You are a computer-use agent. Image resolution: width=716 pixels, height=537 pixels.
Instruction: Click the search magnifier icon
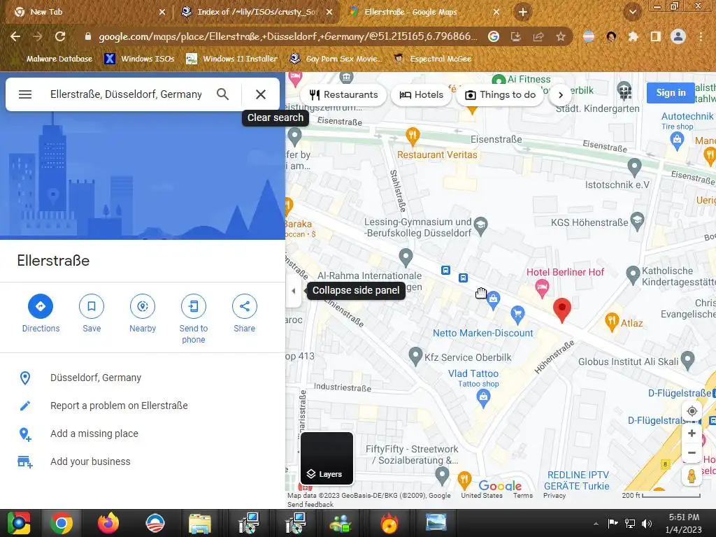[x=223, y=94]
